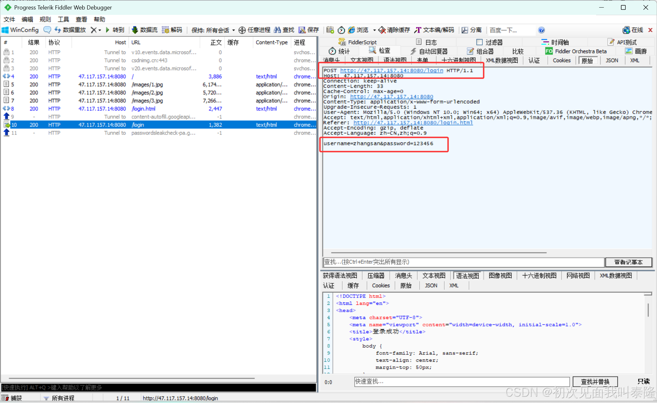Click the camera screenshot icon in toolbar
Viewport: 657px width, 403px height.
[330, 30]
